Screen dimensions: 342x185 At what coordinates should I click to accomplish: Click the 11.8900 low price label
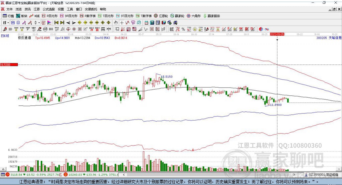tap(276, 105)
